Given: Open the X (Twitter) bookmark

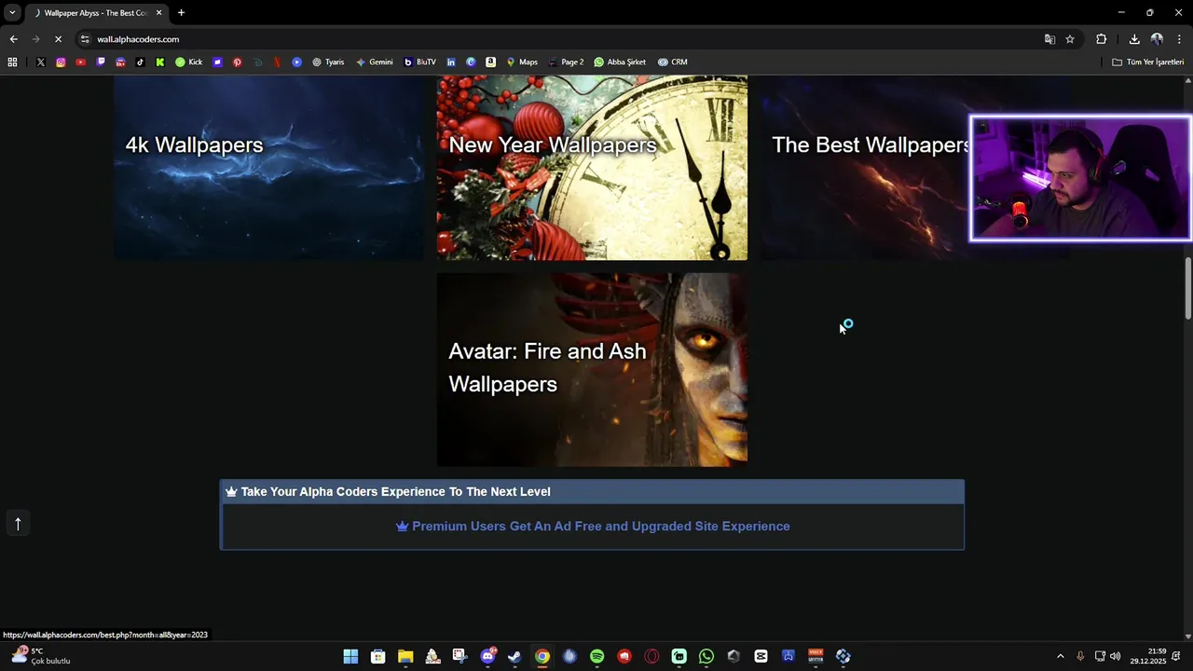Looking at the screenshot, I should [40, 62].
